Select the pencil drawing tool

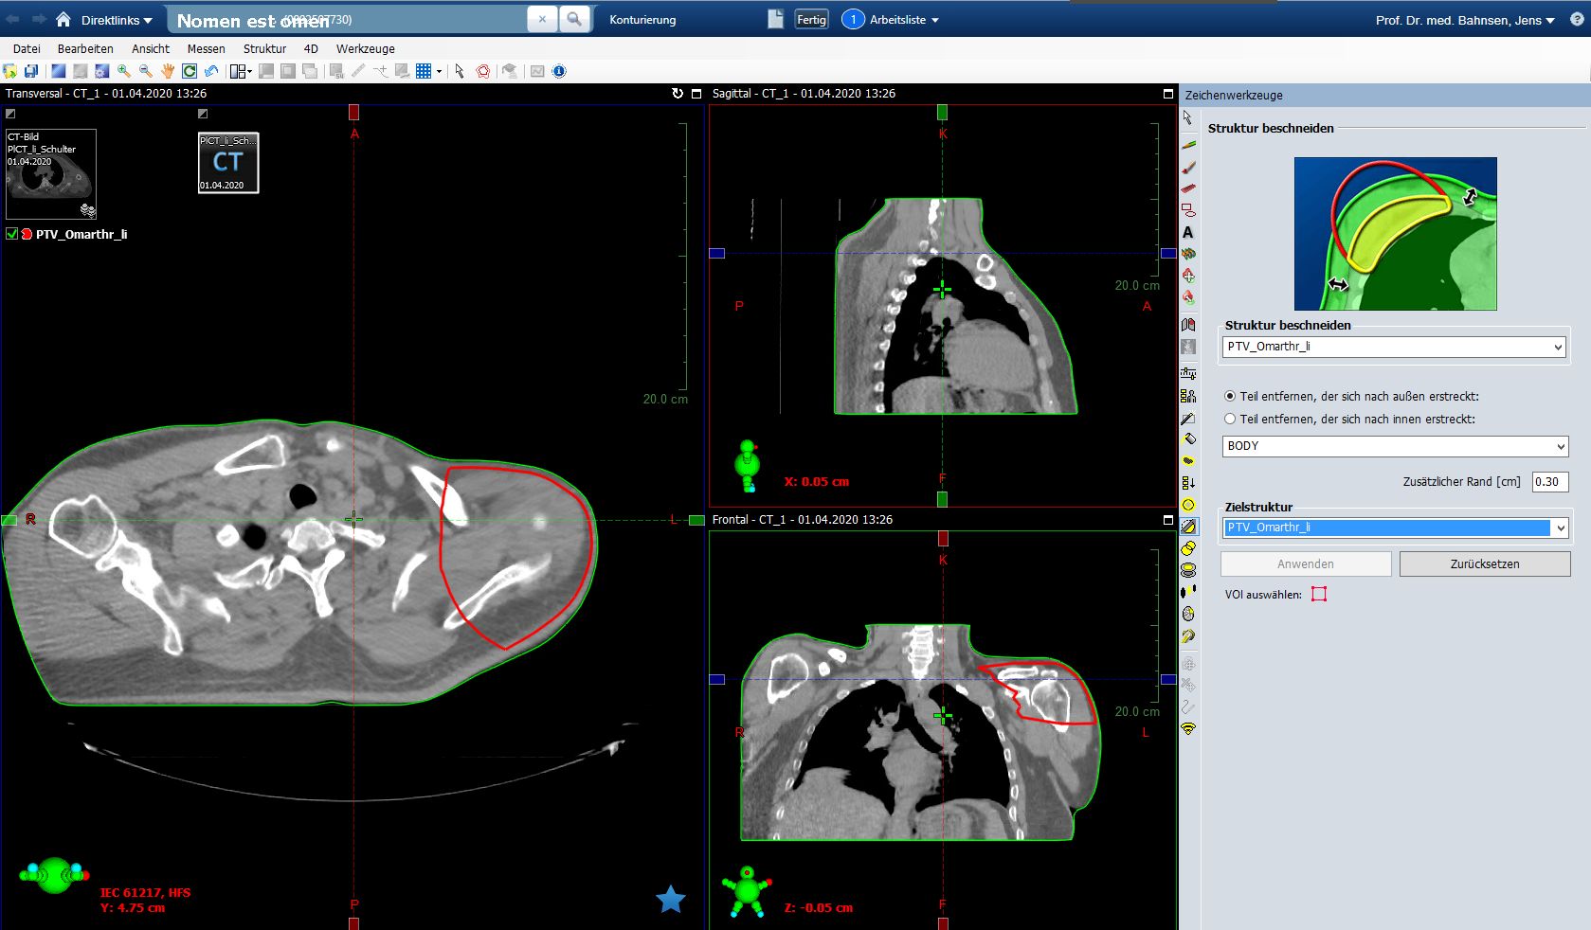pyautogui.click(x=1188, y=145)
